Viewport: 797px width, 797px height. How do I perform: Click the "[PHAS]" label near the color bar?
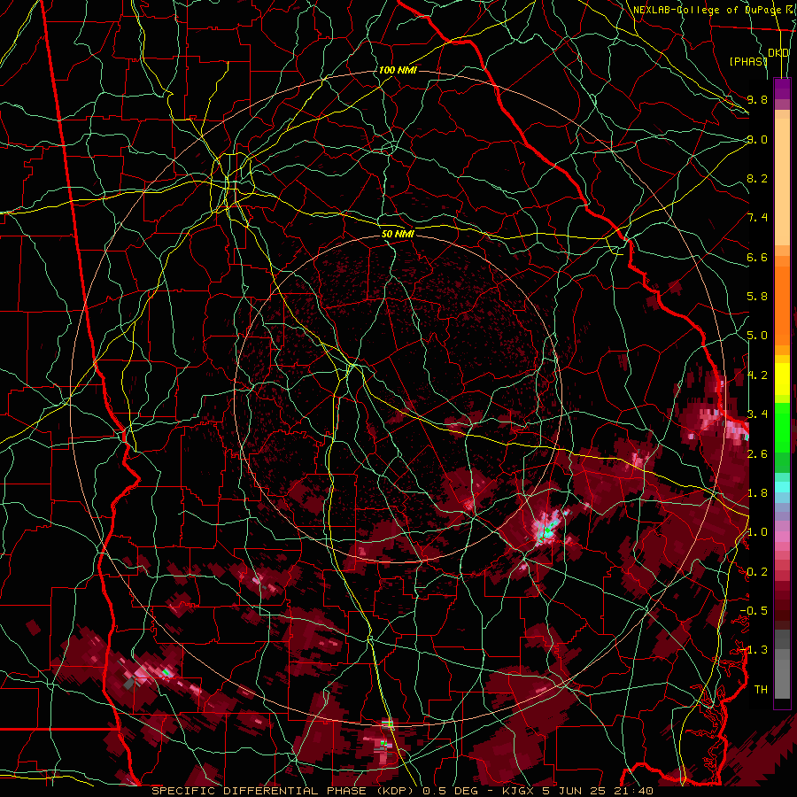coord(748,61)
